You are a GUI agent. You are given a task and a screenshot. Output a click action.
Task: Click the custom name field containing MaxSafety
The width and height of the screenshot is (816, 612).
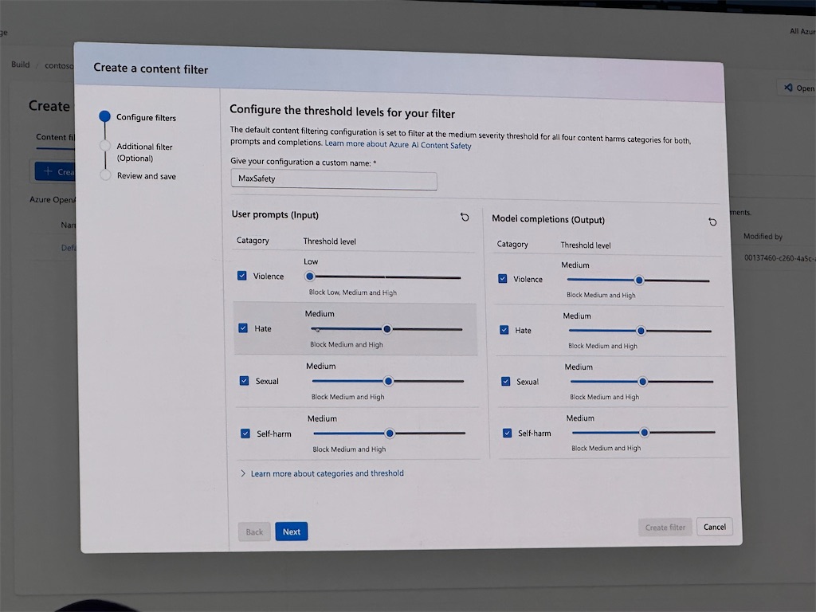334,180
